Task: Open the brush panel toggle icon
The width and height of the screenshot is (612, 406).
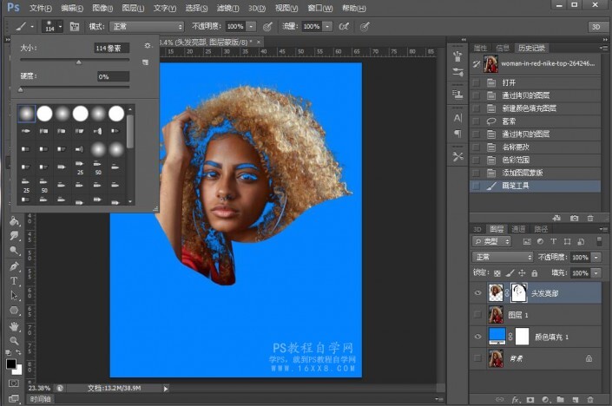Action: coord(74,27)
